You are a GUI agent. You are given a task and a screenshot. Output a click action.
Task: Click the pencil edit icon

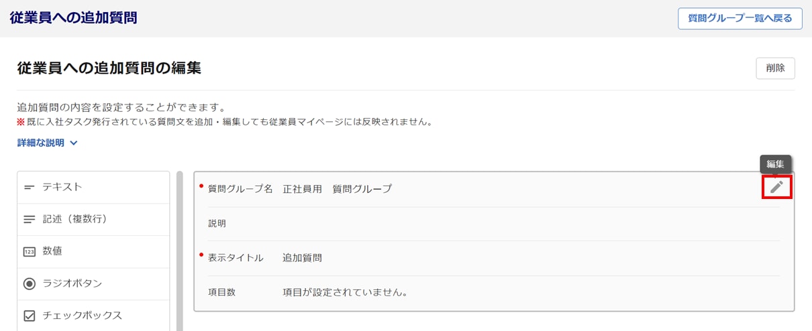pos(776,188)
